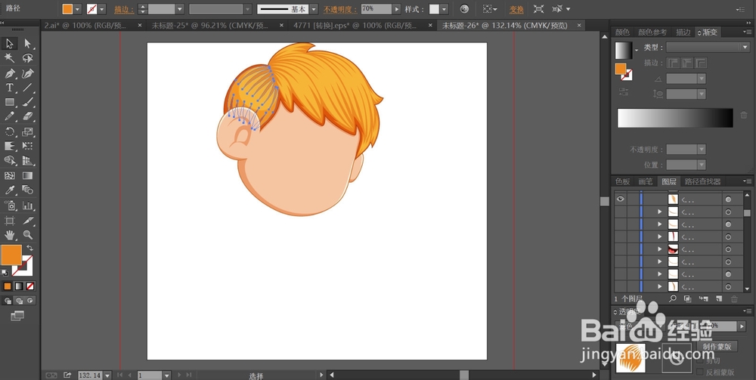Set paint mode to Gradient in toolbox
This screenshot has width=756, height=380.
coord(18,286)
